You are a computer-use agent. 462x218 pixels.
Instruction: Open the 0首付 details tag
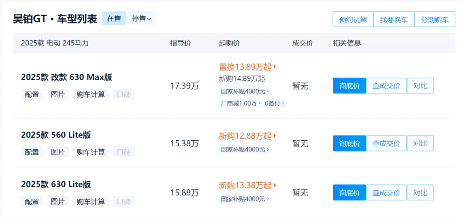274,103
